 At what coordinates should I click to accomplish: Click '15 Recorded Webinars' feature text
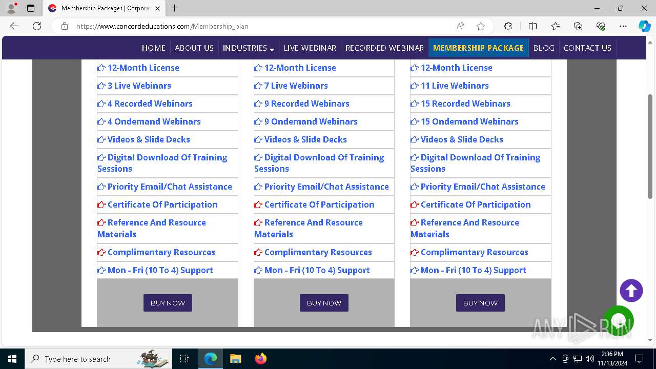click(x=465, y=104)
